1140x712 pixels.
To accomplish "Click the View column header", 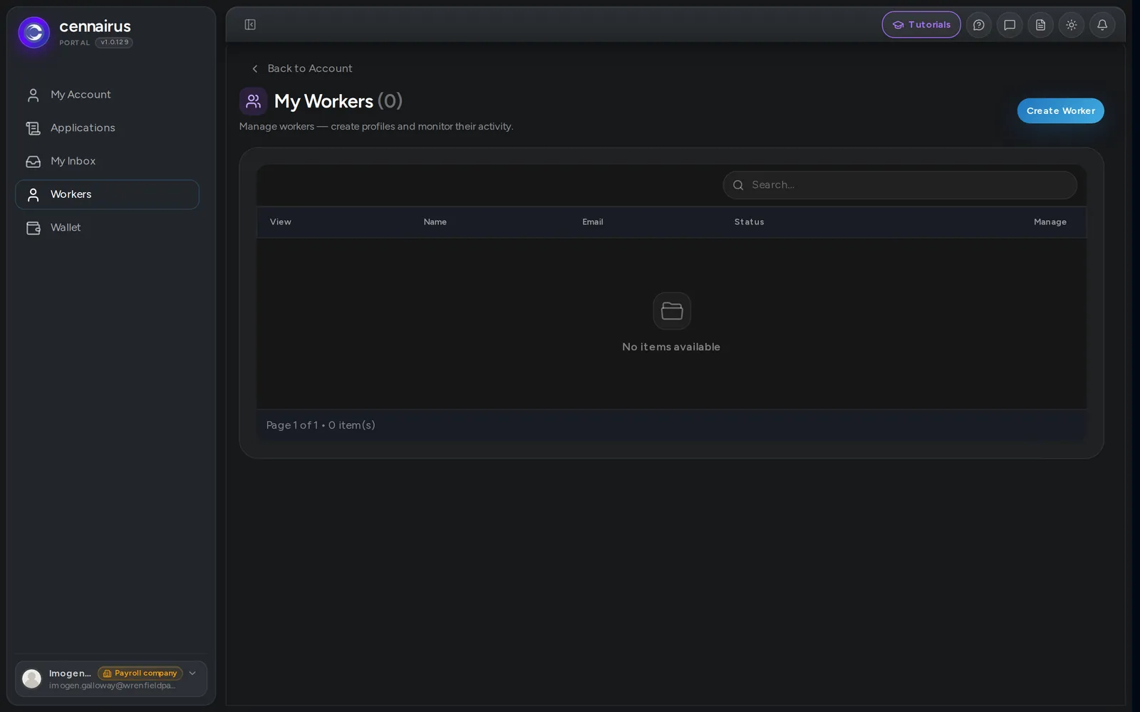I will pos(281,222).
